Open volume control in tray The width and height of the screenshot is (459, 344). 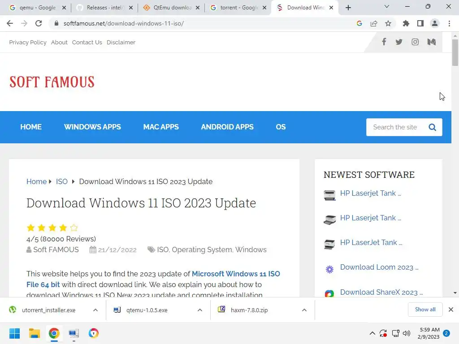point(407,333)
